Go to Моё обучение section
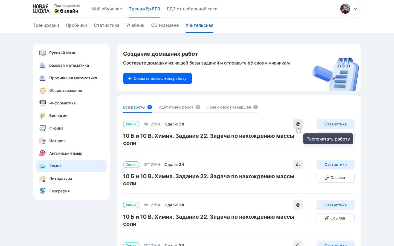The image size is (394, 246). tap(107, 9)
